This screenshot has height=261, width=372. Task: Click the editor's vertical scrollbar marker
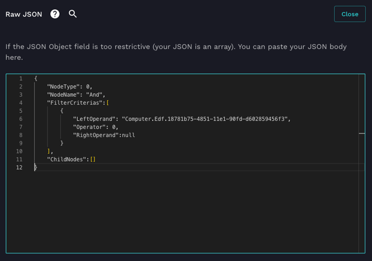(x=362, y=133)
